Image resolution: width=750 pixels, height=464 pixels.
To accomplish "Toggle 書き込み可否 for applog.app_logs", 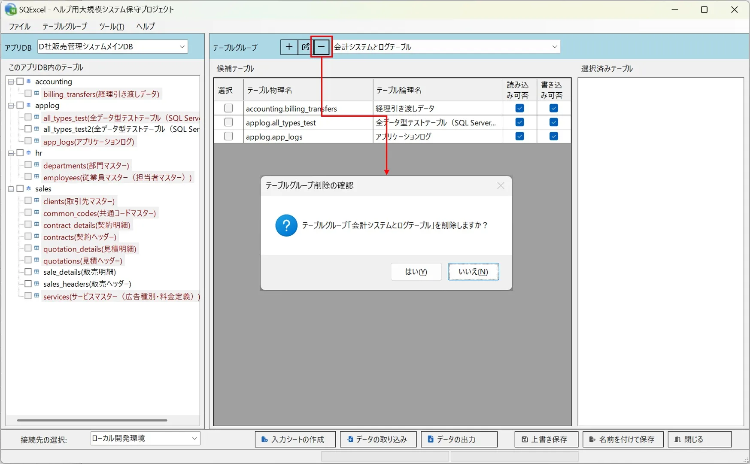I will tap(554, 136).
